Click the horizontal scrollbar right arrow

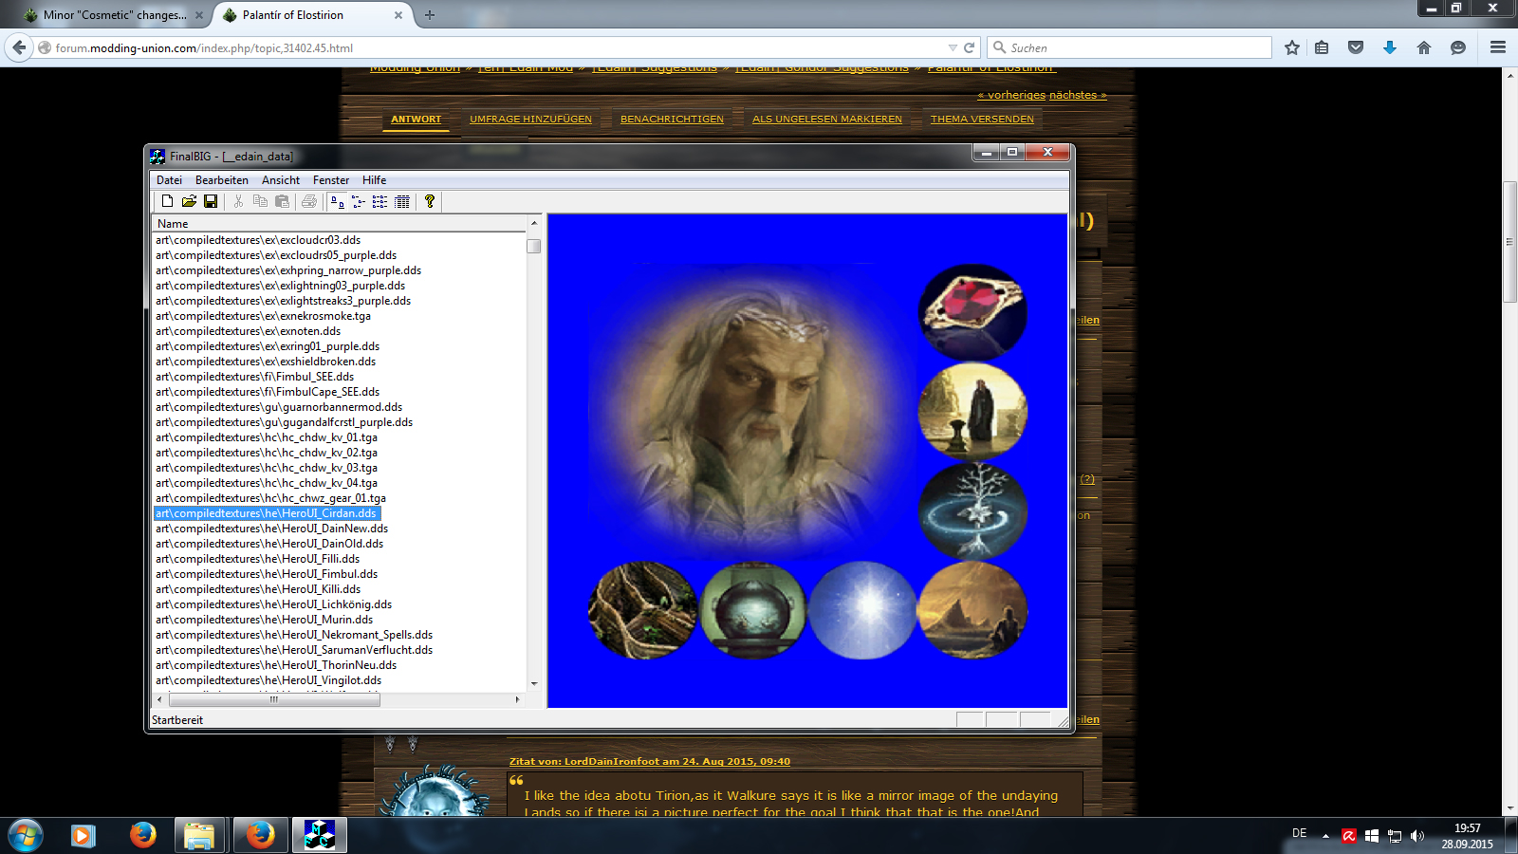click(x=517, y=699)
